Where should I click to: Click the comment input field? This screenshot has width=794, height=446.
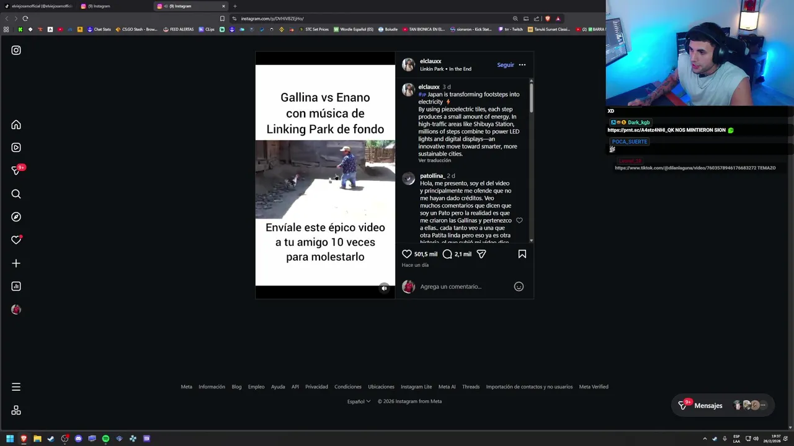[x=465, y=287]
